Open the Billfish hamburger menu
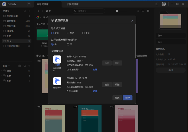Screen dimensions: 188x132 [x=28, y=4]
